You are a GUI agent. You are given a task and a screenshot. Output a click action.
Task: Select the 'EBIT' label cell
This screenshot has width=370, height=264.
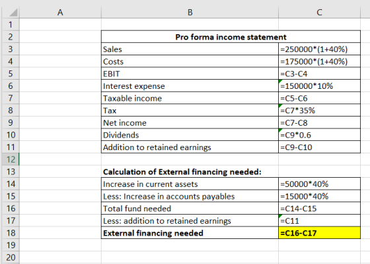click(x=190, y=74)
